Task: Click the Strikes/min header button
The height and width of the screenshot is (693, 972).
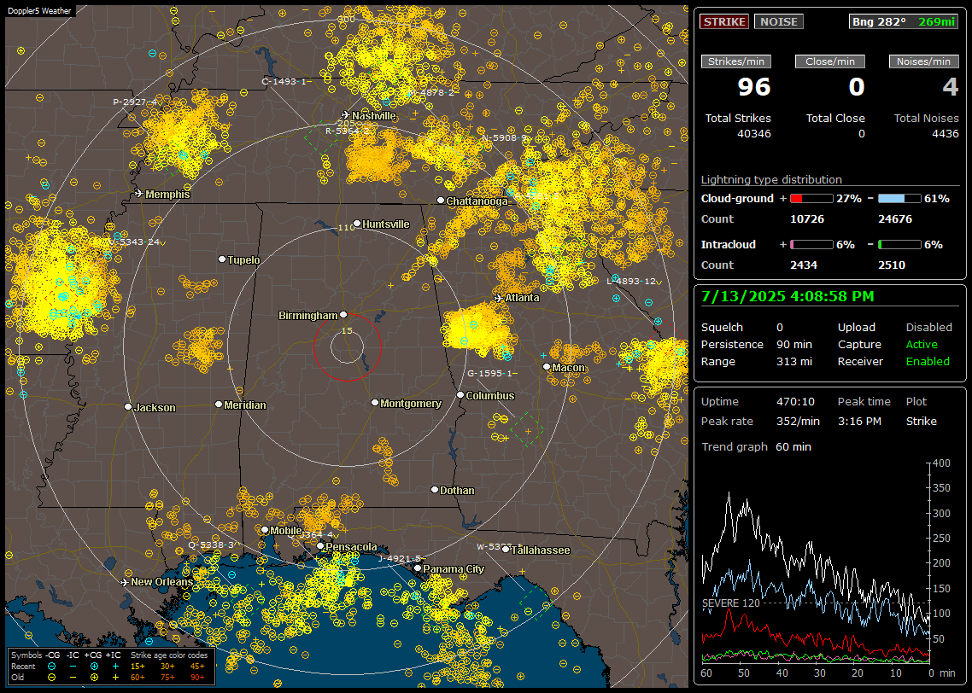Action: [735, 61]
